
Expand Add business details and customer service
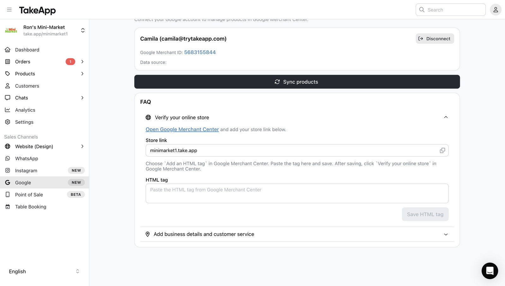[297, 234]
